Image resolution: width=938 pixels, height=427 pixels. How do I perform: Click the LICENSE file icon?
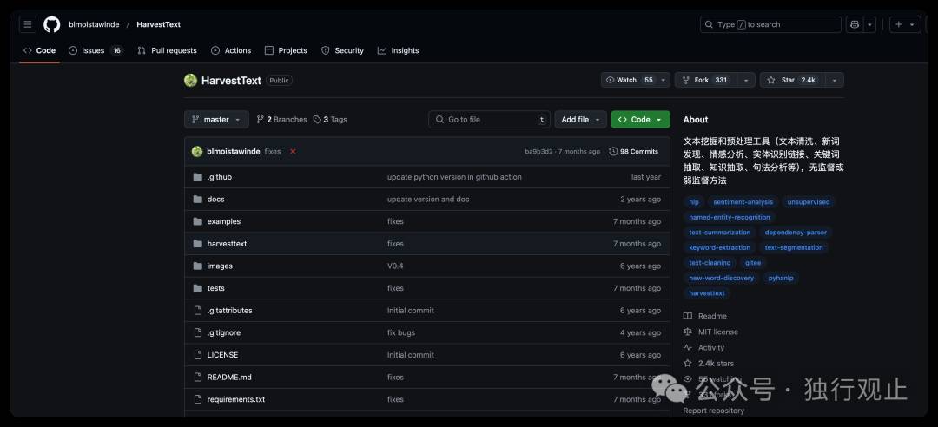198,355
